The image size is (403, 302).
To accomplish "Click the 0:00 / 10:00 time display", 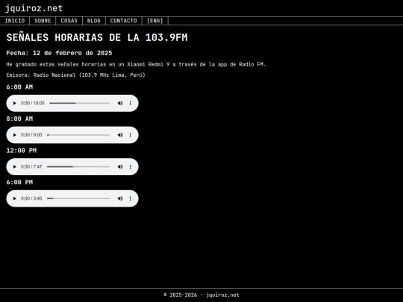I will pos(33,103).
